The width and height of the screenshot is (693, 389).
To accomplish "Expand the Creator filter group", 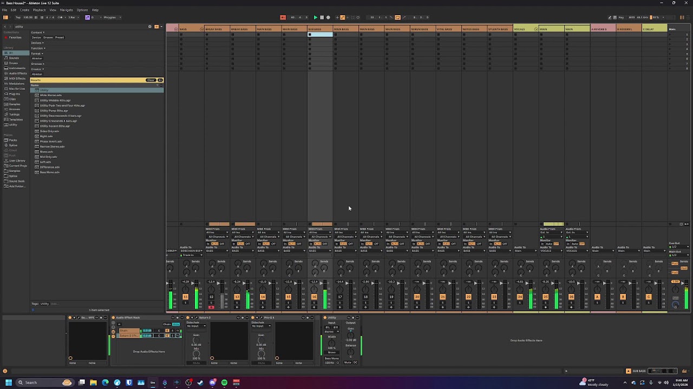I will 37,69.
